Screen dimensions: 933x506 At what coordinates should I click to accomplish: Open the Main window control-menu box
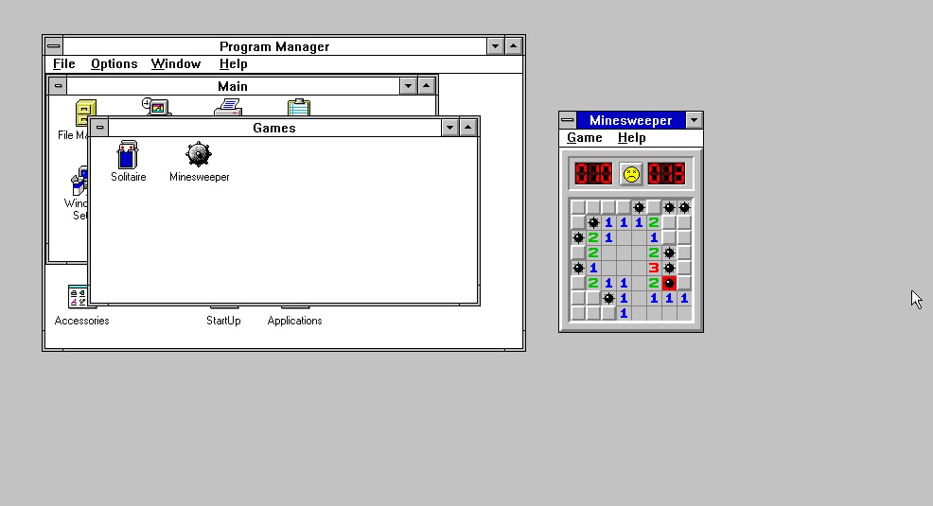pyautogui.click(x=58, y=86)
